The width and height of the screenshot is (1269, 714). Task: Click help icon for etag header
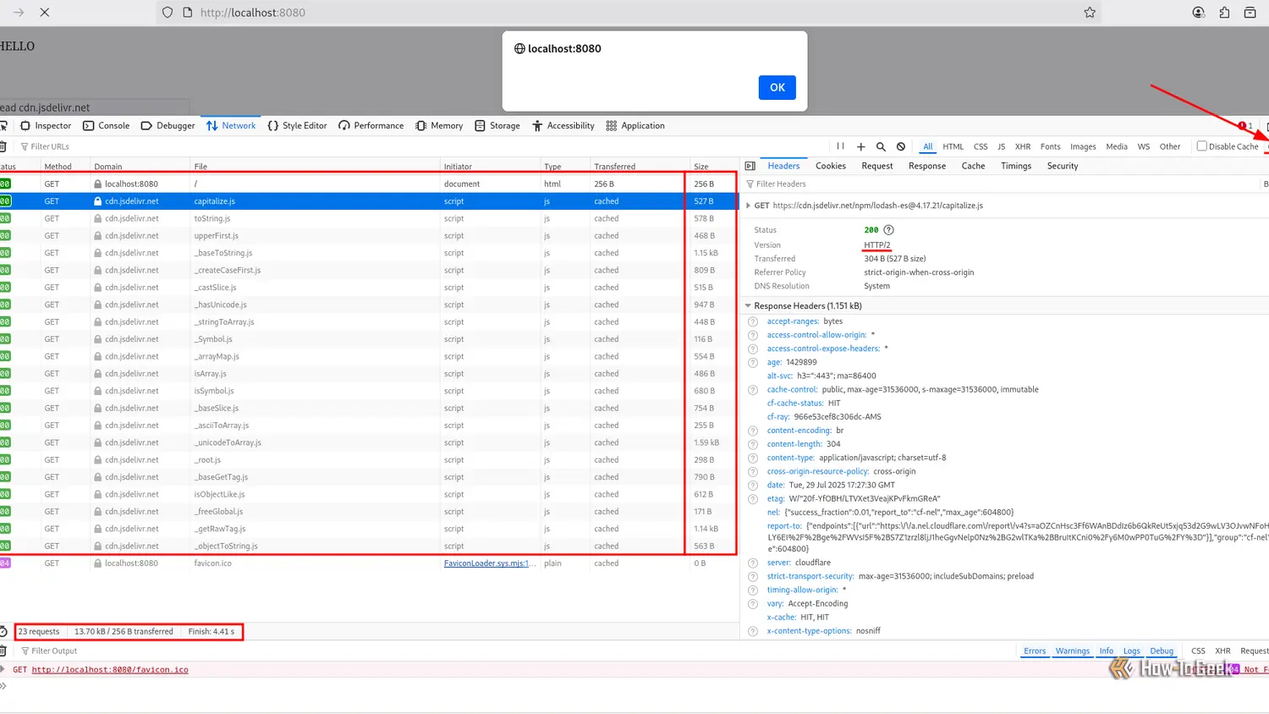click(x=753, y=499)
